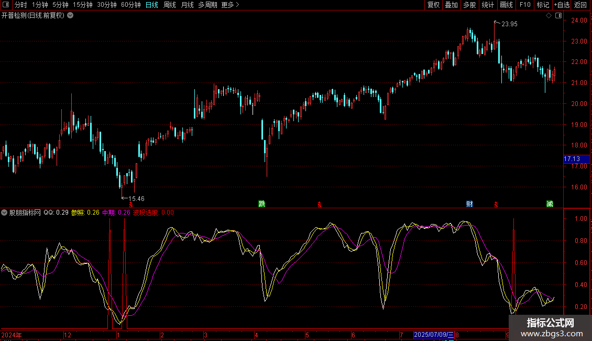The image size is (592, 341).
Task: Open dropdown next to 开普检测 chart title
Action: pyautogui.click(x=70, y=16)
